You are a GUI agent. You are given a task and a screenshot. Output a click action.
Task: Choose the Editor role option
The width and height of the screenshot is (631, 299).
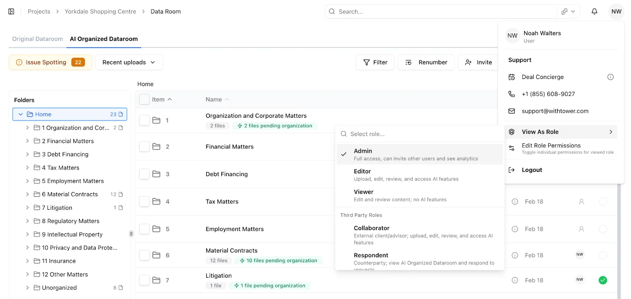420,175
